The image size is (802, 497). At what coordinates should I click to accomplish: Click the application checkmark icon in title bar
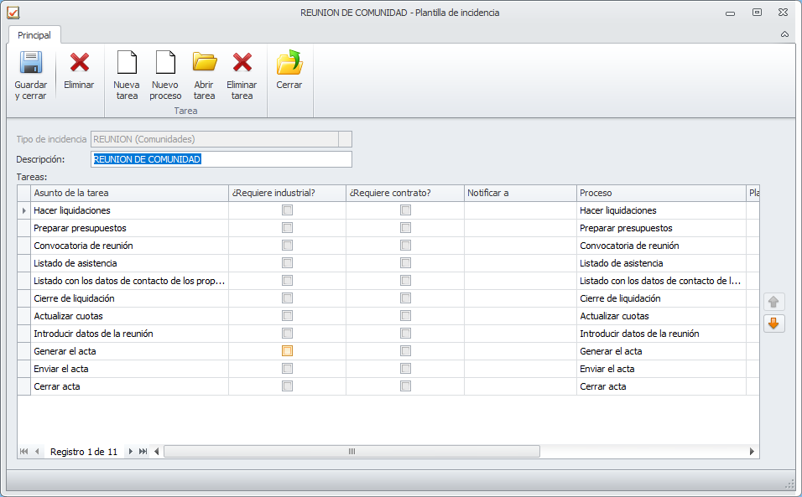point(13,13)
